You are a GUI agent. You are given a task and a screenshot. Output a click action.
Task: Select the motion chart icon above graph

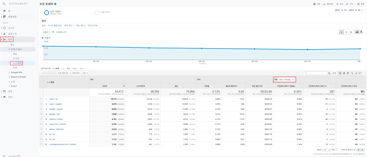[x=361, y=32]
